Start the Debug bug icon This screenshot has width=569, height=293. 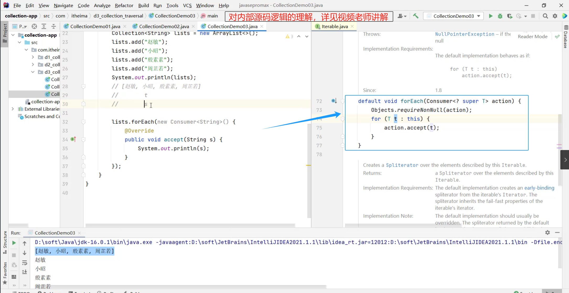point(500,16)
